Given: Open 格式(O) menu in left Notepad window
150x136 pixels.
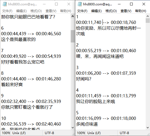Looking at the screenshot, I should pos(36,11).
